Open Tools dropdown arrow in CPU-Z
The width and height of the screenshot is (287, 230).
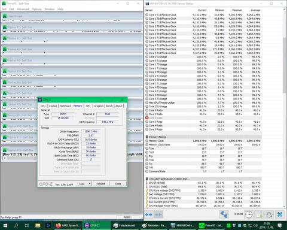90,184
